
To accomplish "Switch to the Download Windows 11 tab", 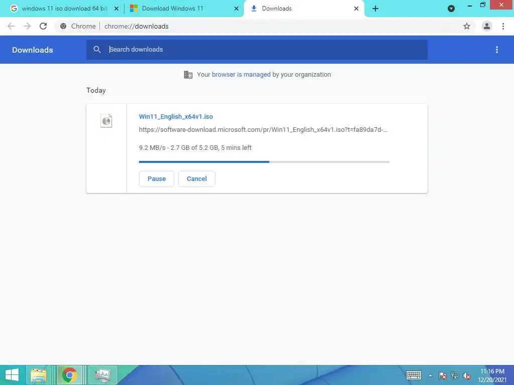I will click(x=184, y=9).
